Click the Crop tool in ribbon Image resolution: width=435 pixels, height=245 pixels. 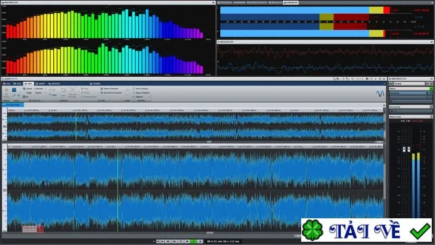63,90
